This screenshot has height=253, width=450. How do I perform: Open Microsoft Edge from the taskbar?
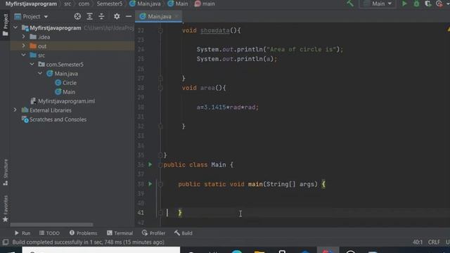tap(237, 251)
